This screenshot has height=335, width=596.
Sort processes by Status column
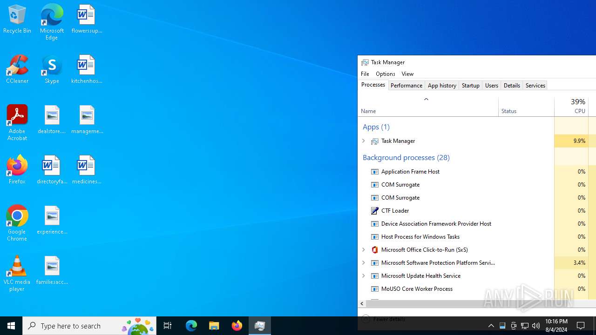coord(526,107)
